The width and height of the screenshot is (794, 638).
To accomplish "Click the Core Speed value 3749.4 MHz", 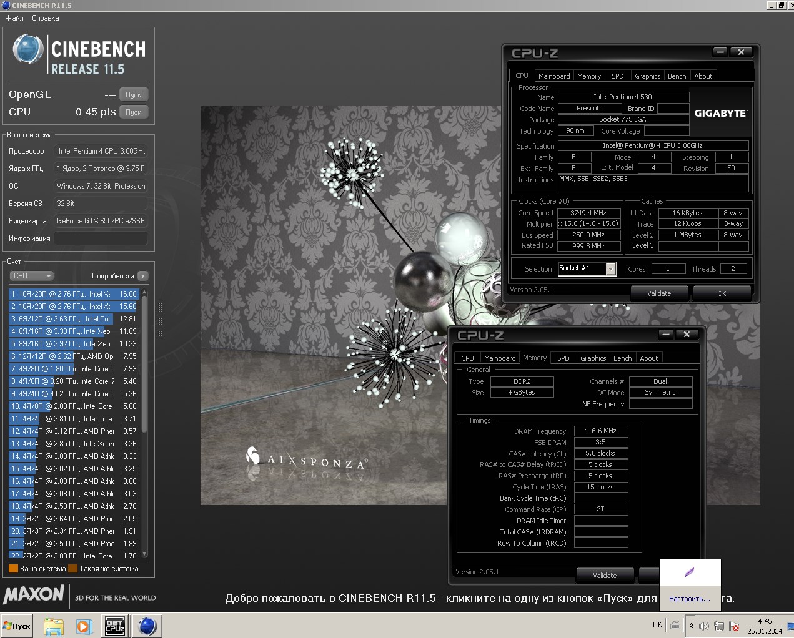I will (588, 213).
